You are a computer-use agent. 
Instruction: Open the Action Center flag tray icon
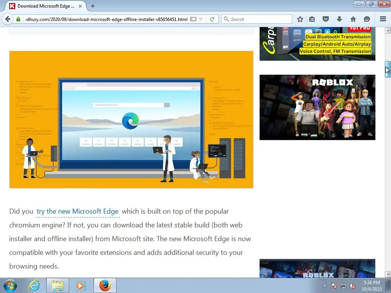click(334, 286)
